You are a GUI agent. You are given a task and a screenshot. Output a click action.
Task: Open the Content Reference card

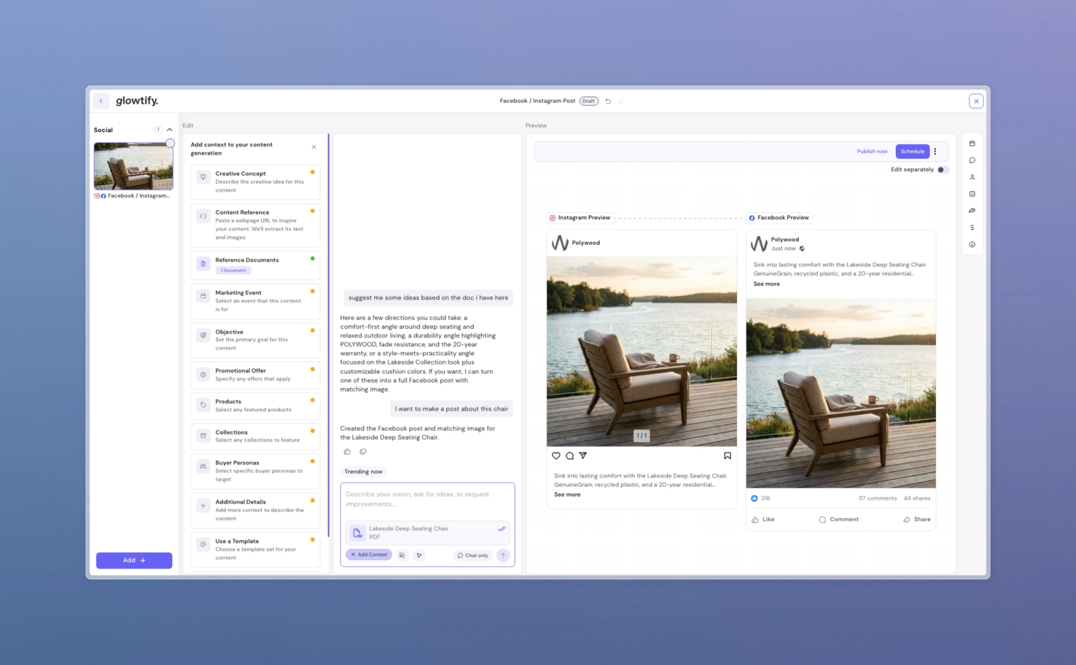pyautogui.click(x=255, y=225)
